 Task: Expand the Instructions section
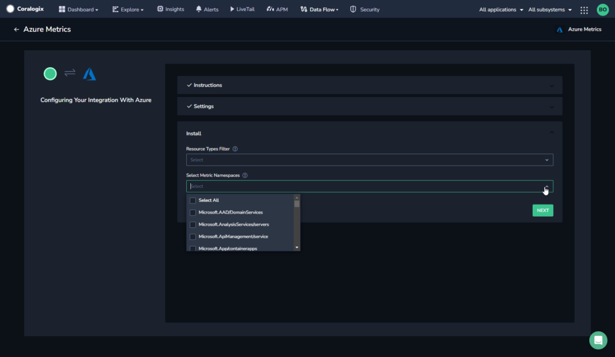(369, 85)
